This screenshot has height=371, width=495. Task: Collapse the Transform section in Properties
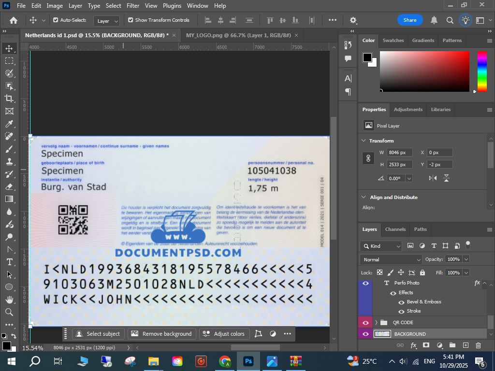point(364,141)
